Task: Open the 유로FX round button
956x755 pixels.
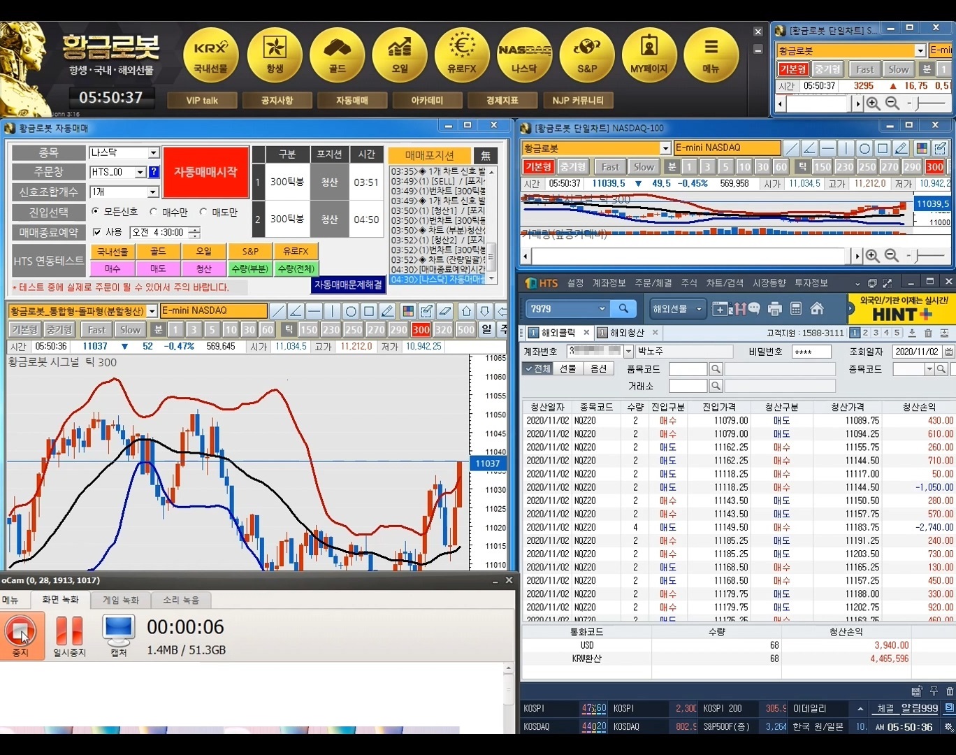Action: tap(462, 55)
